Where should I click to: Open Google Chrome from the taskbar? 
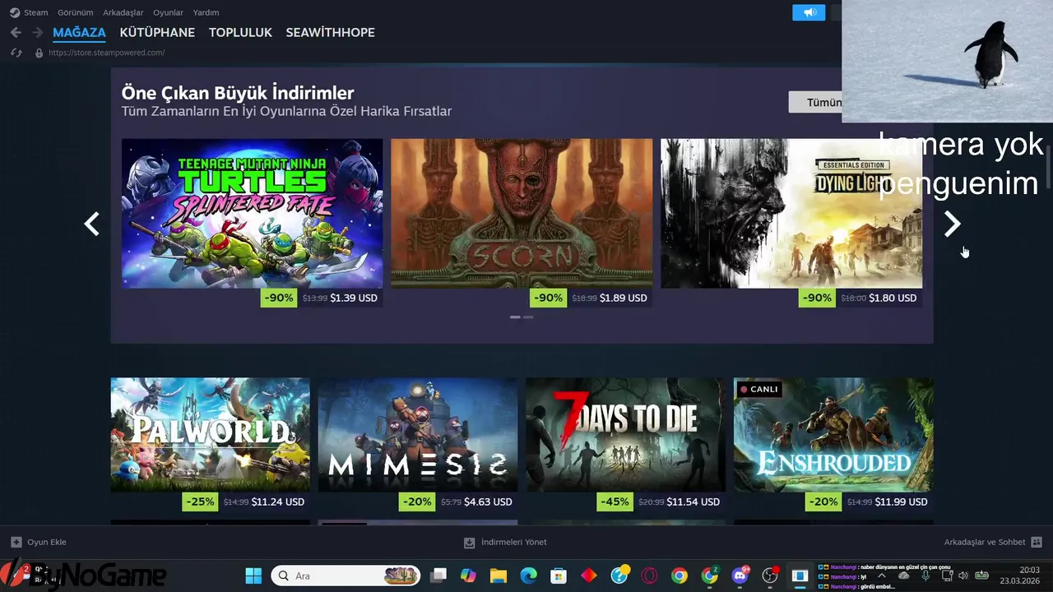pos(679,576)
